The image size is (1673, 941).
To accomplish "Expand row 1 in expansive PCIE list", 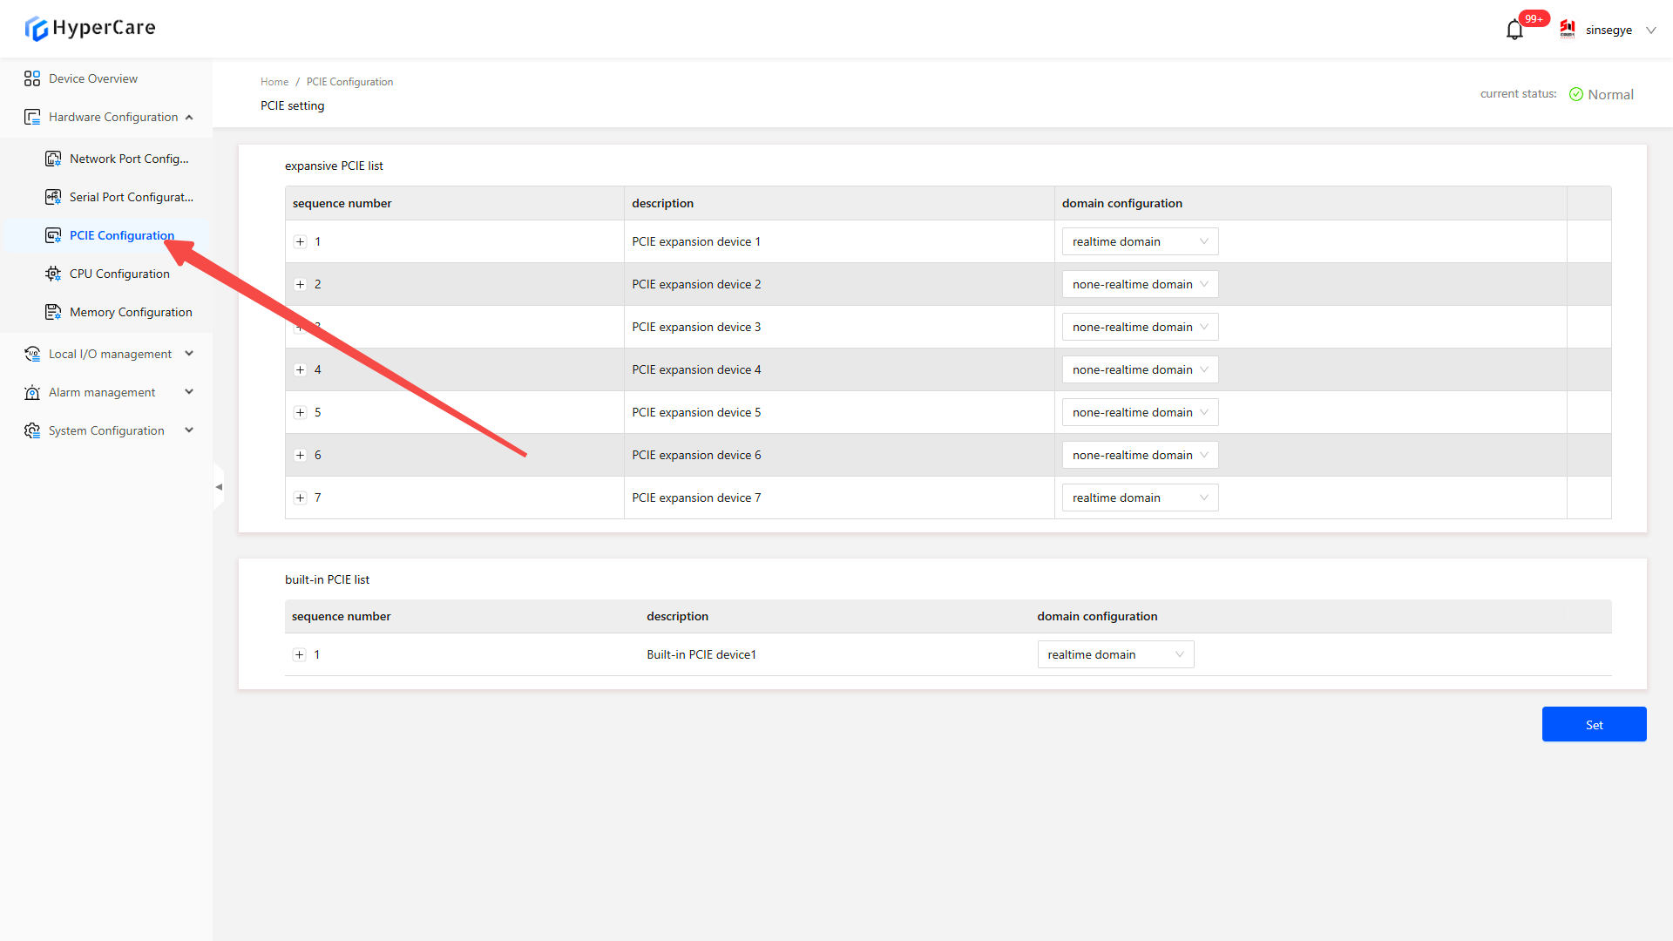I will 301,241.
